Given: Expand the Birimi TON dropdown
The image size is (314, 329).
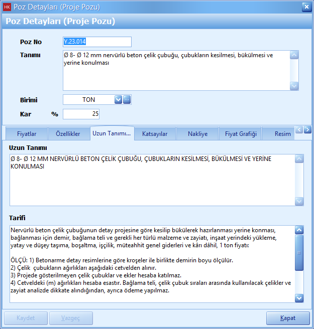Looking at the screenshot, I should pos(119,99).
